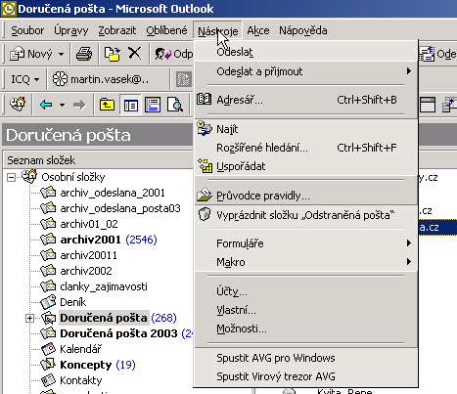457x394 pixels.
Task: Toggle the Preview pane icon
Action: [x=153, y=105]
